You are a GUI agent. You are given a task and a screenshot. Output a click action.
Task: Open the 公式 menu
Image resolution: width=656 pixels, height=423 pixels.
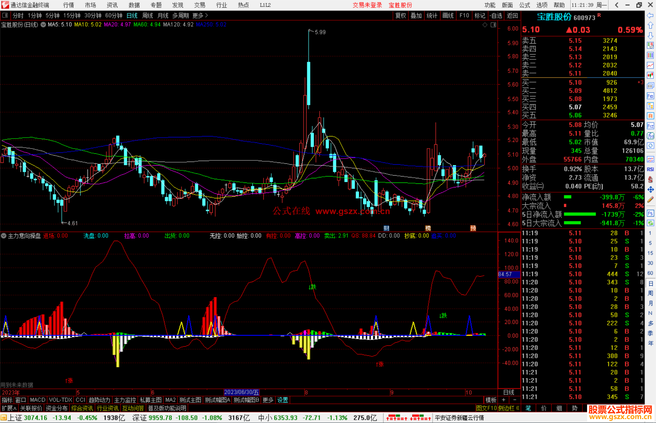tap(524, 5)
